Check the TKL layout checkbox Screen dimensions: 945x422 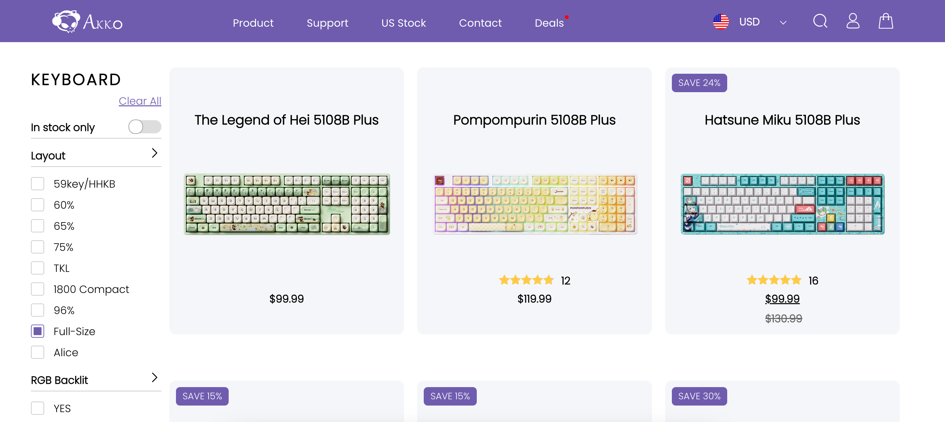coord(38,268)
